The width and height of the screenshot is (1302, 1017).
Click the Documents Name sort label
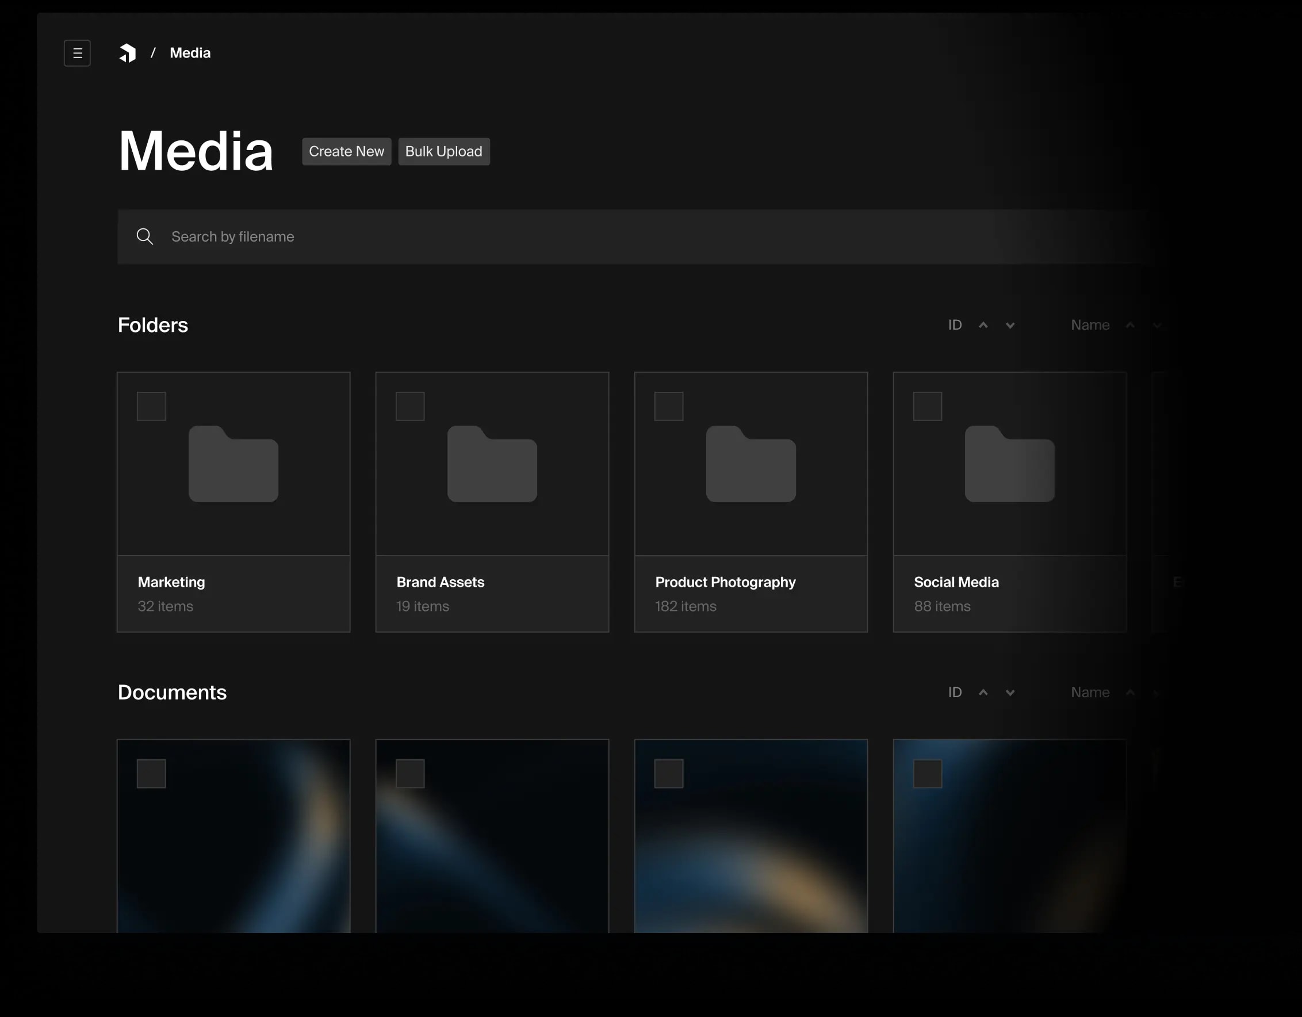1090,692
